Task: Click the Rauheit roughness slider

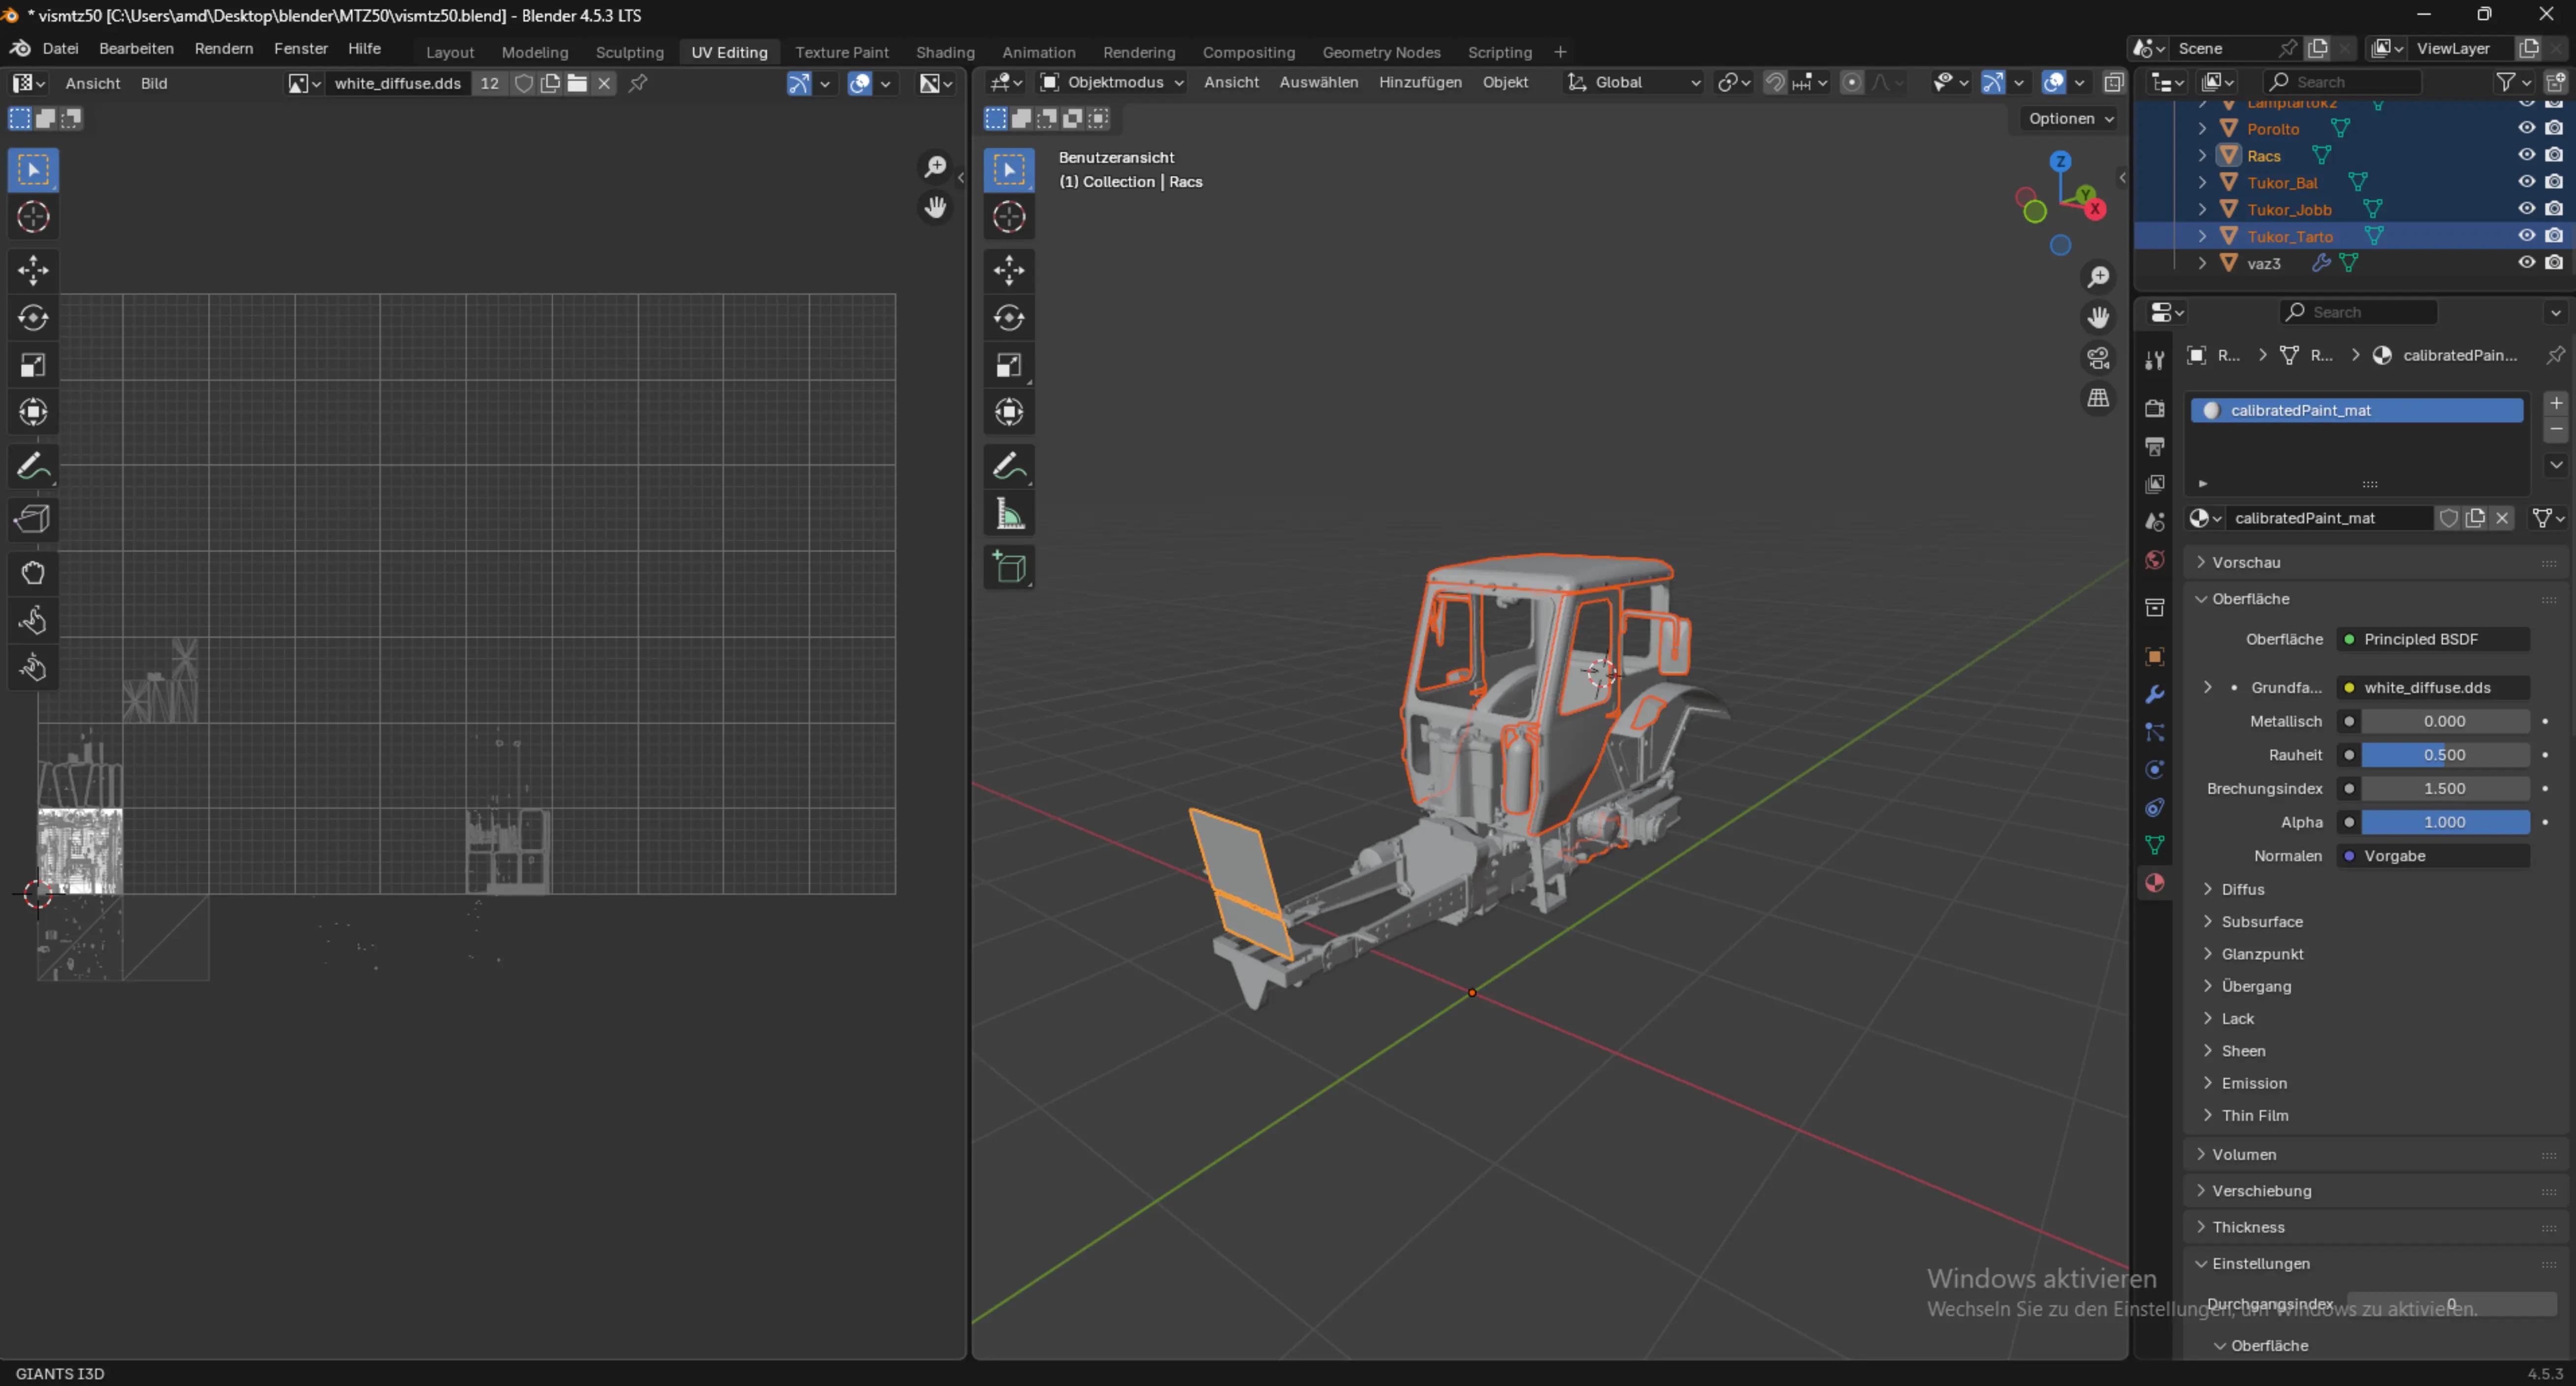Action: (x=2444, y=755)
